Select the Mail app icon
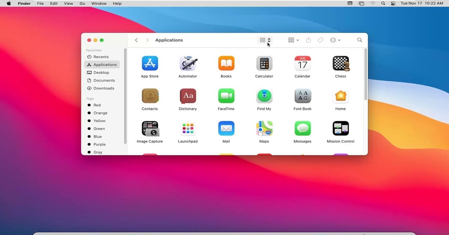Image resolution: width=449 pixels, height=235 pixels. tap(226, 128)
